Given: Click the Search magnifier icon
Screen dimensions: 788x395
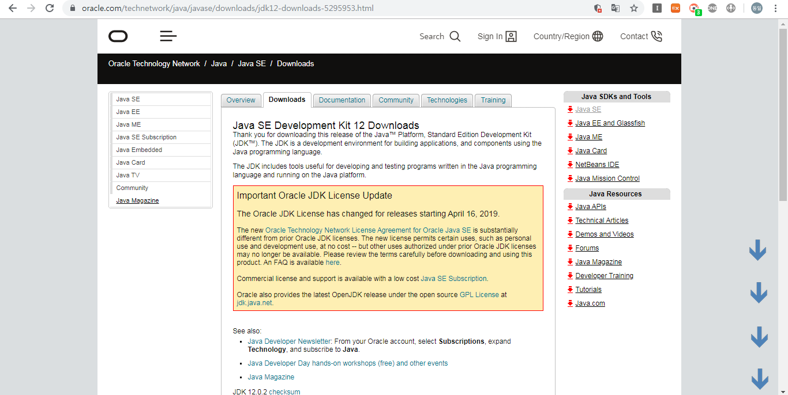Looking at the screenshot, I should click(x=455, y=36).
